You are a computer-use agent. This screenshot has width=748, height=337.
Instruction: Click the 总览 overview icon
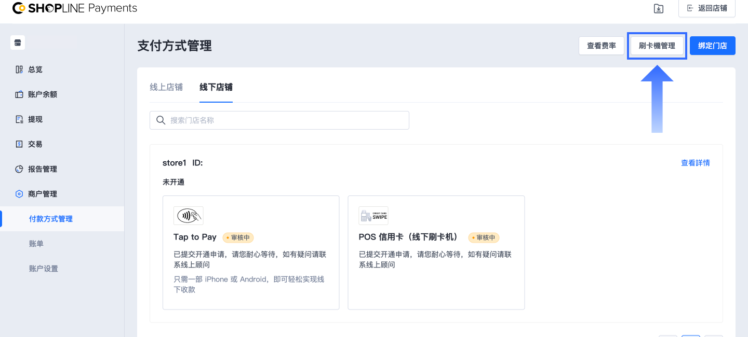[x=19, y=69]
